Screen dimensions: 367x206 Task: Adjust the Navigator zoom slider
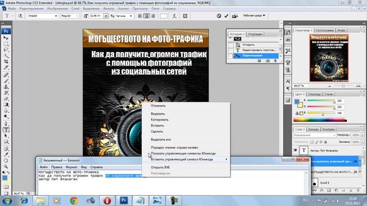(343, 86)
